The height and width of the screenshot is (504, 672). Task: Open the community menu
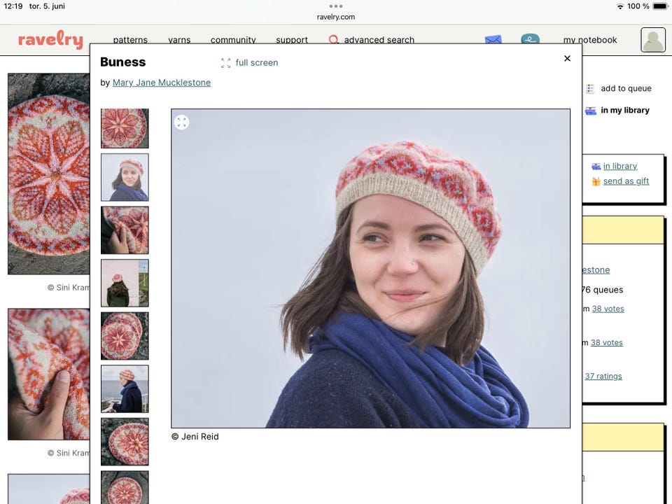(x=233, y=39)
